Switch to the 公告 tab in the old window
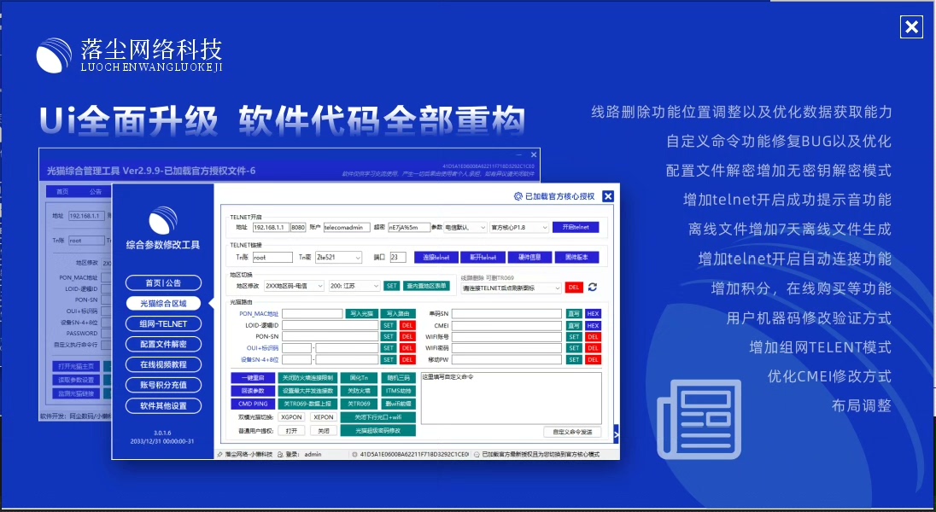 pos(95,191)
